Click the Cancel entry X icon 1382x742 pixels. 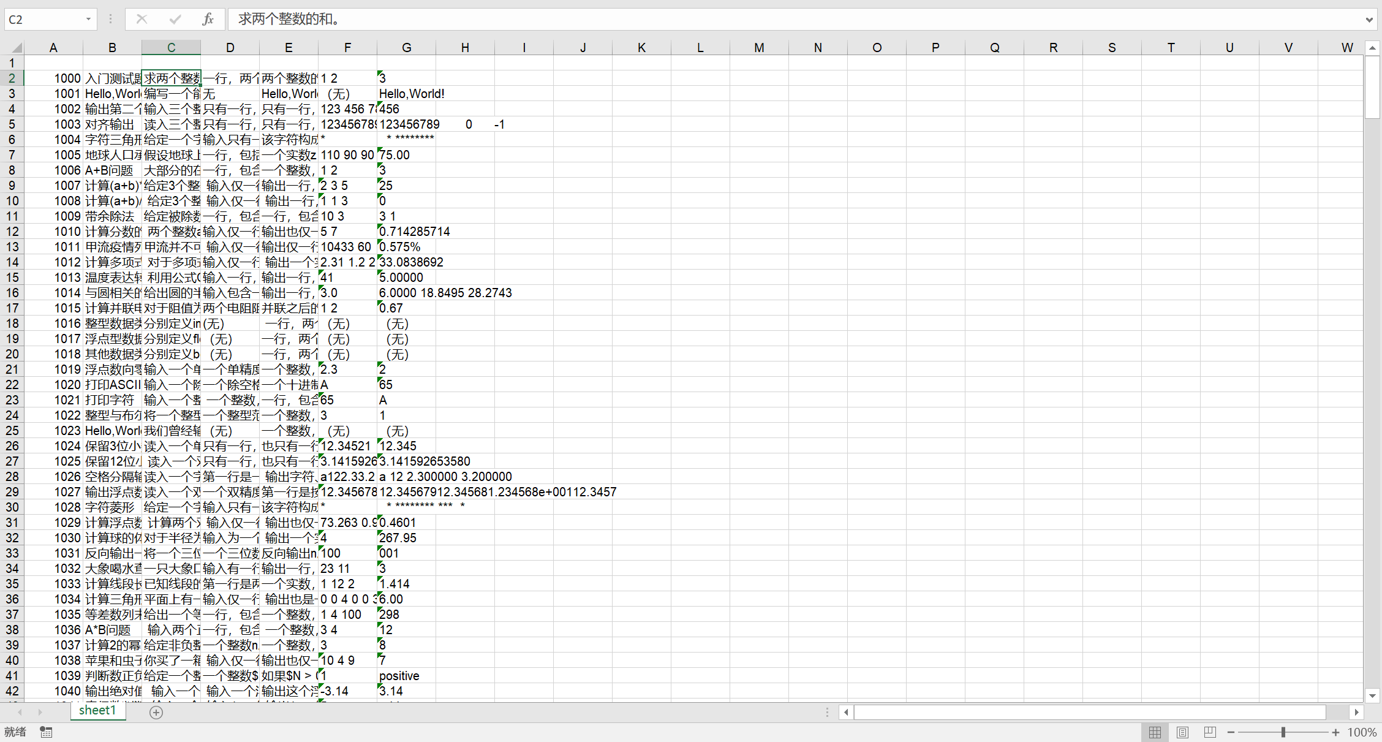click(142, 19)
